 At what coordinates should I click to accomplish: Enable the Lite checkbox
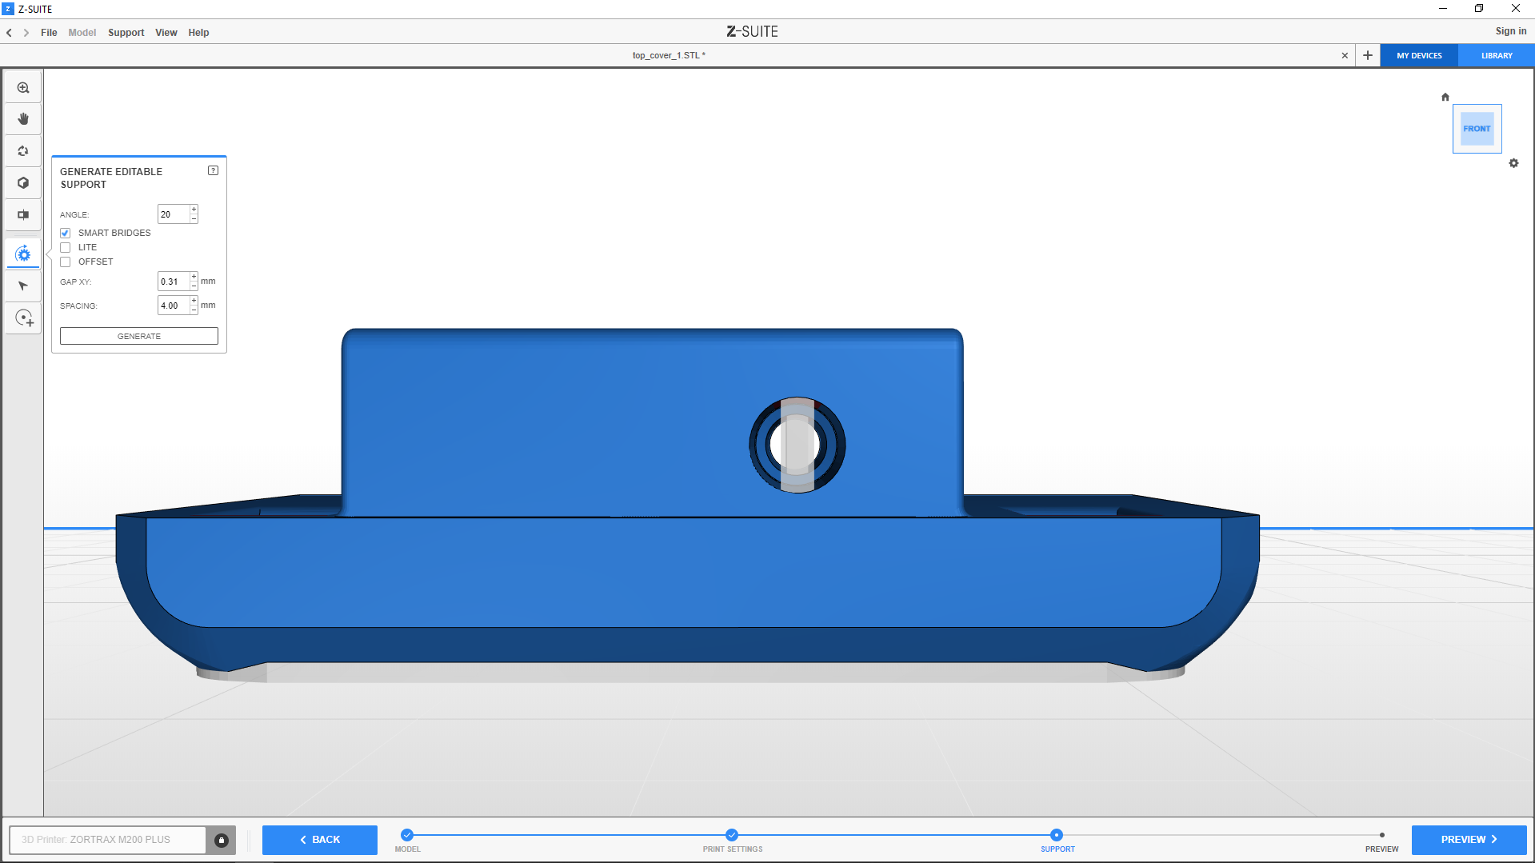pos(66,248)
